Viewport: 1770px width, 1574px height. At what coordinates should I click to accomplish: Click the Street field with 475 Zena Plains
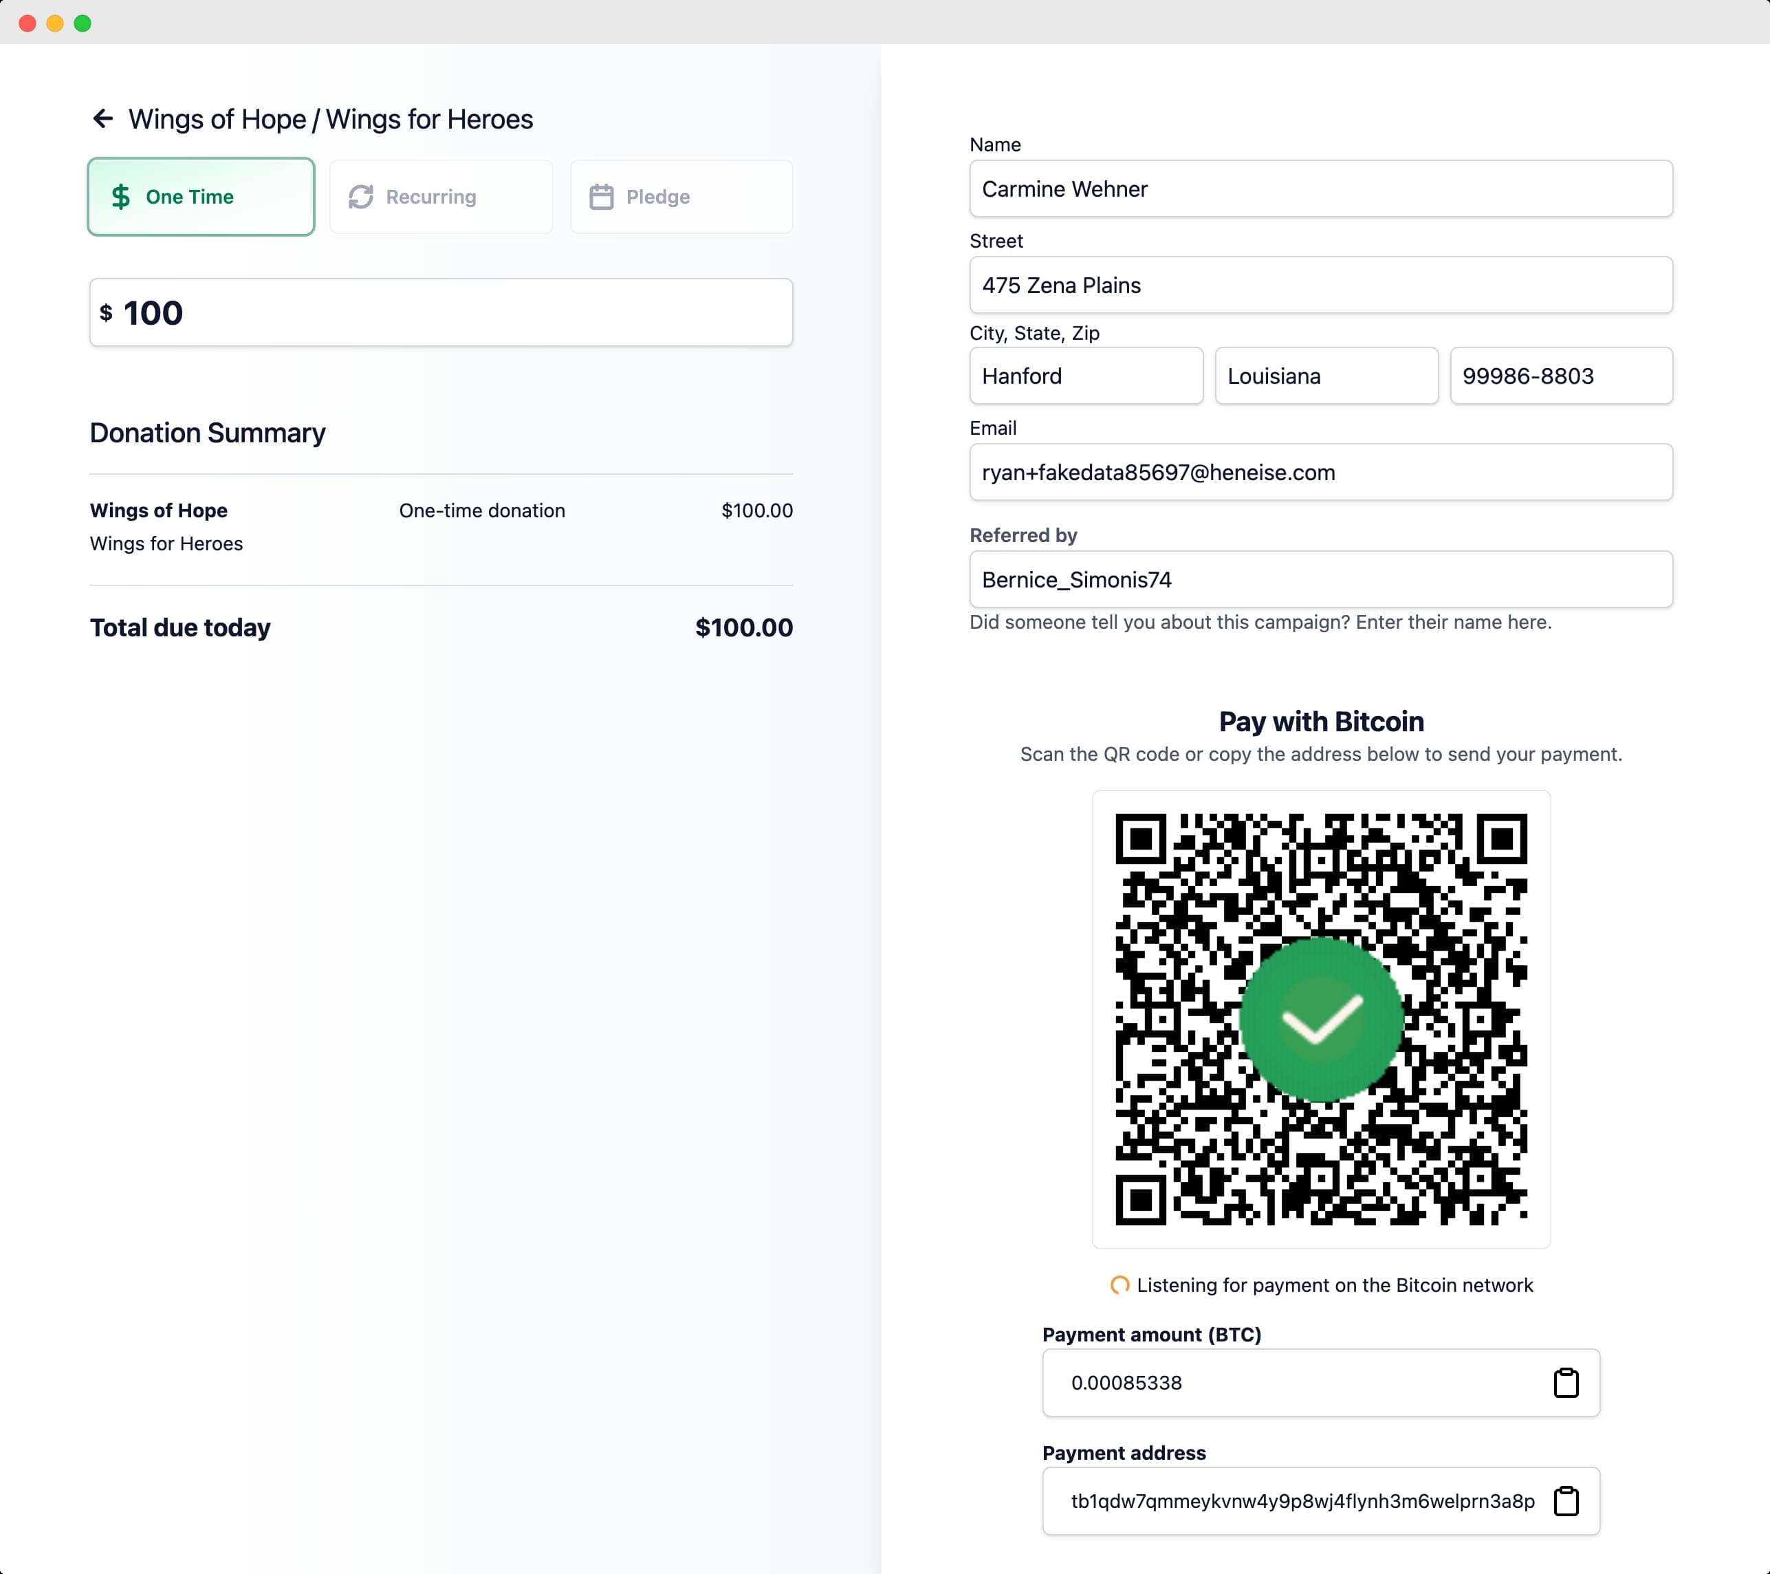pyautogui.click(x=1320, y=285)
